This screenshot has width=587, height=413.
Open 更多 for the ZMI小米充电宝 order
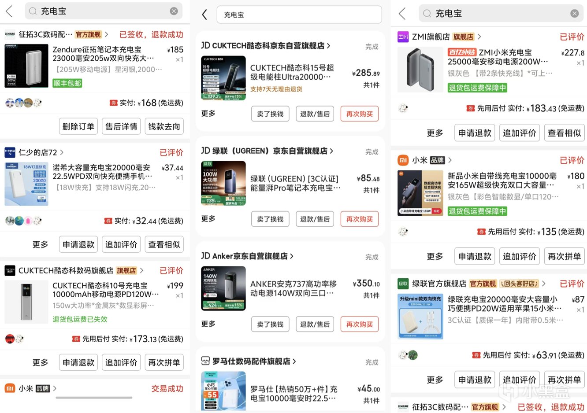click(x=435, y=133)
